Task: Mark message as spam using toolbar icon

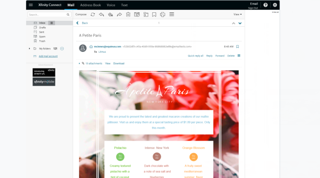Action: point(137,15)
